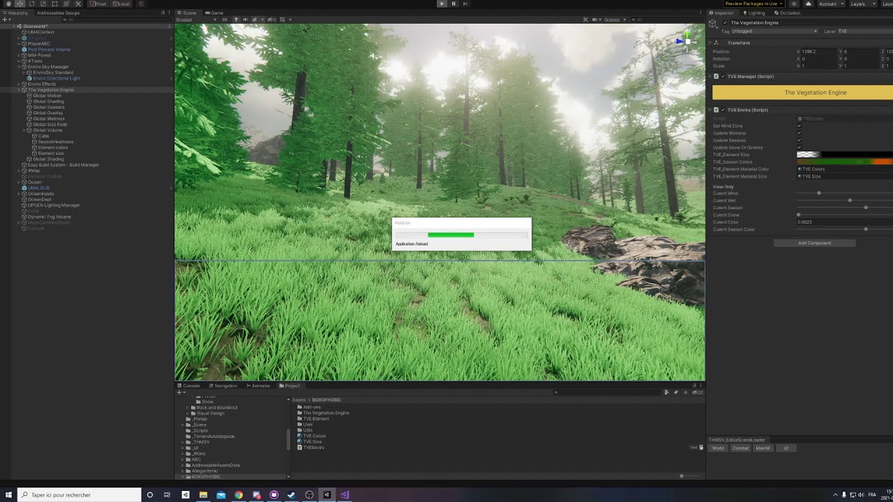The width and height of the screenshot is (893, 502).
Task: Open the Account dropdown
Action: [x=830, y=3]
